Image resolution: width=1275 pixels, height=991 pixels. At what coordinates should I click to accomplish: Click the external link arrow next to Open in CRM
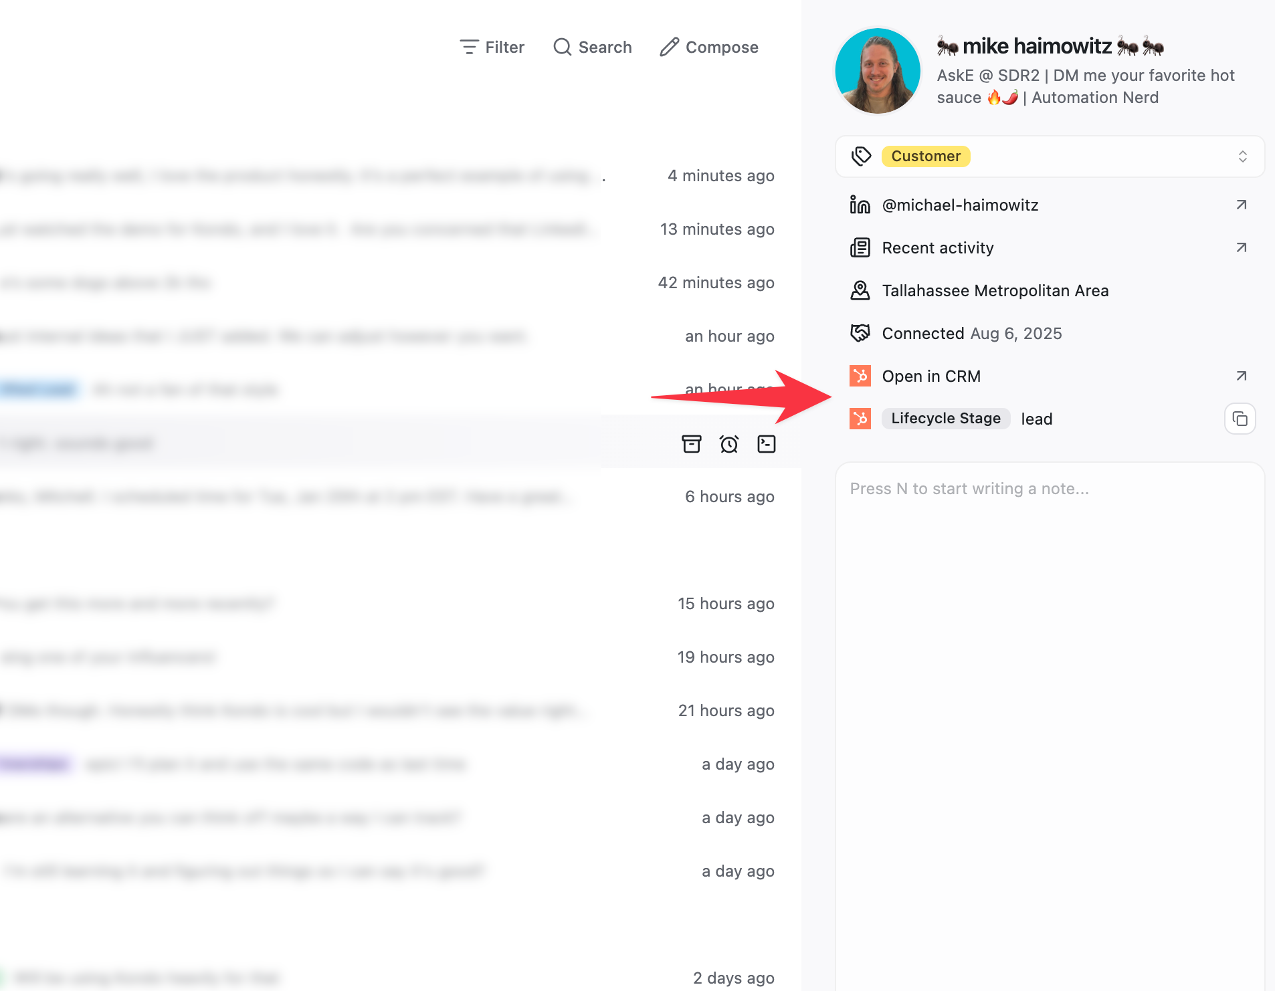click(x=1241, y=376)
